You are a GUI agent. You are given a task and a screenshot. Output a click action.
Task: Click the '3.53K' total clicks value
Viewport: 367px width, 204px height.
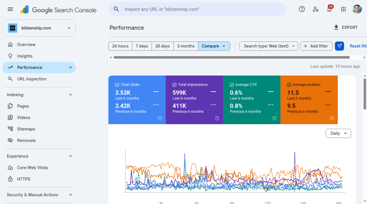[123, 93]
